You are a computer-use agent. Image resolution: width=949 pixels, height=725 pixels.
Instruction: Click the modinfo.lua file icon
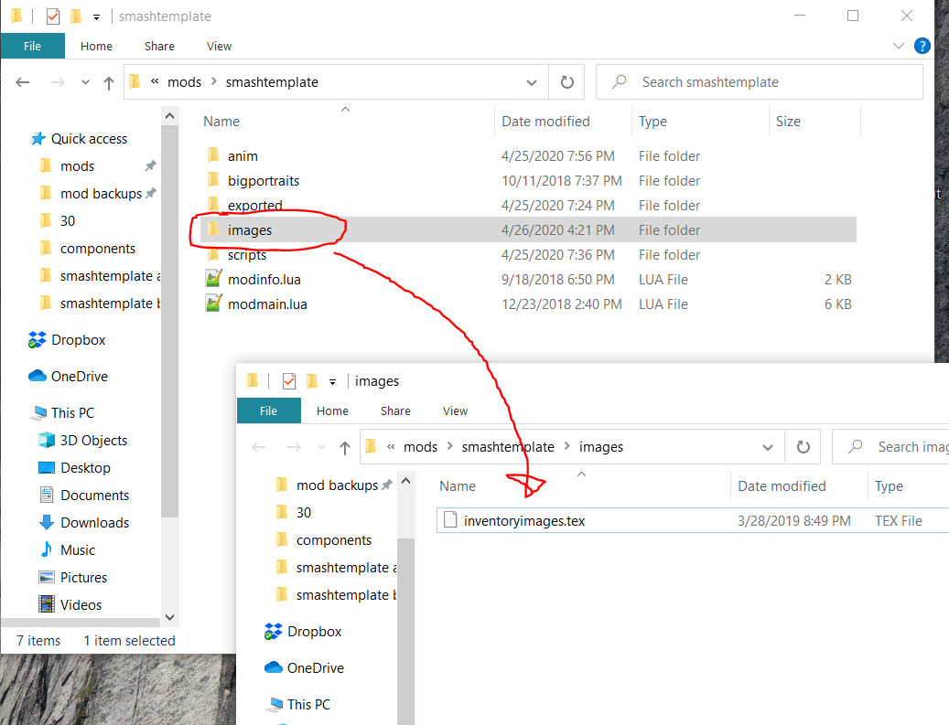click(212, 280)
